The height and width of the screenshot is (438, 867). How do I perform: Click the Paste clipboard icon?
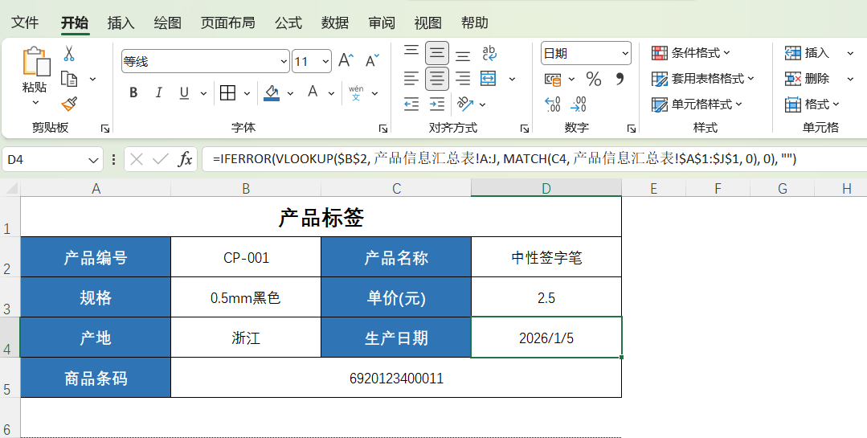coord(35,61)
